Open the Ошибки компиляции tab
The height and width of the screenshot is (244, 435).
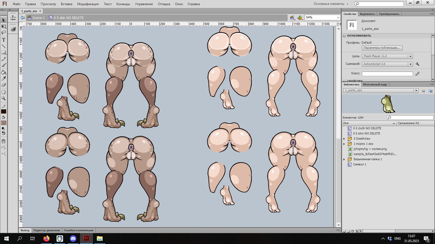click(79, 230)
